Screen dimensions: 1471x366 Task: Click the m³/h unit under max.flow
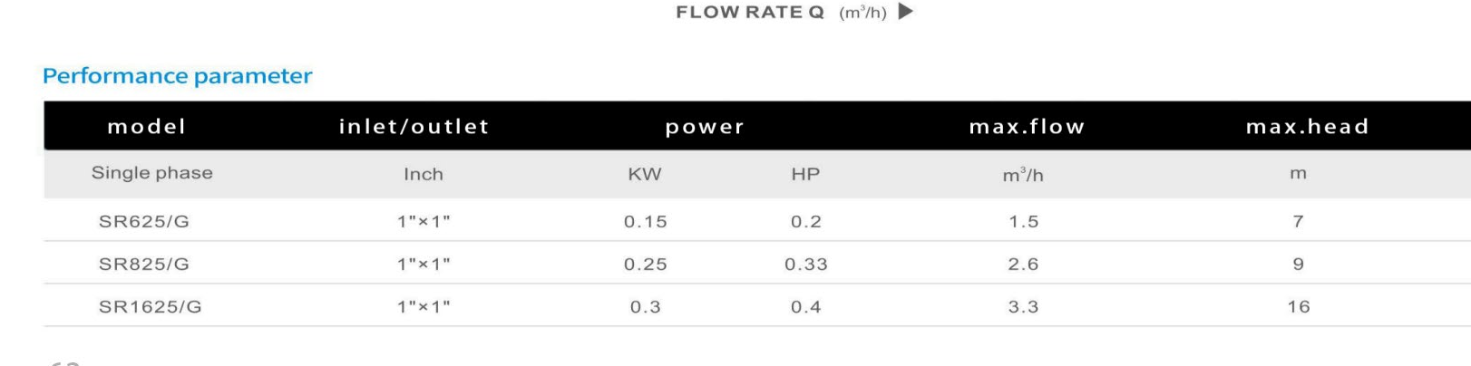pos(1023,174)
